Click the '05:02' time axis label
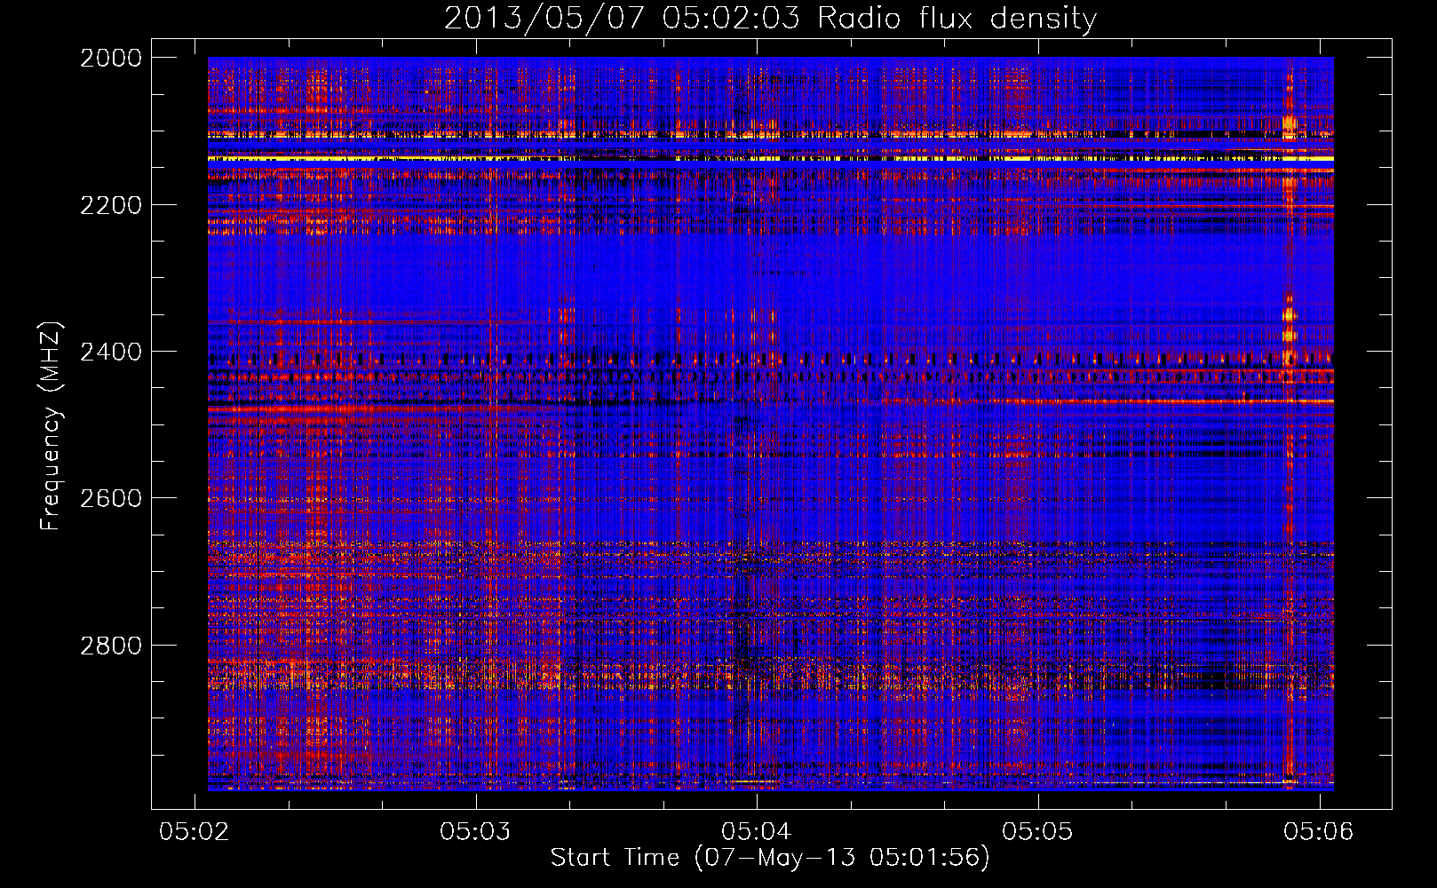 coord(195,831)
